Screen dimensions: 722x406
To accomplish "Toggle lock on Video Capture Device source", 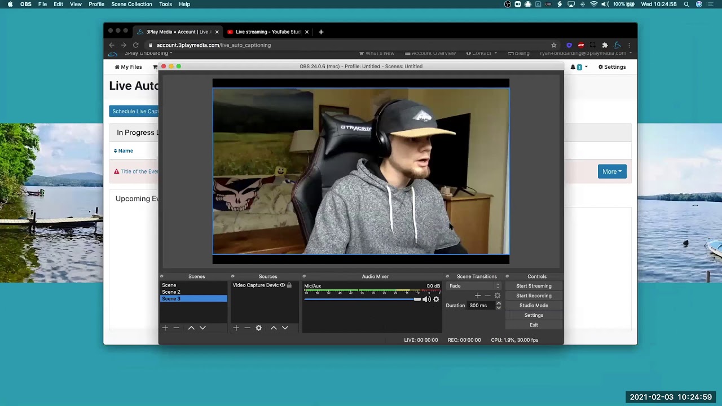I will [289, 285].
